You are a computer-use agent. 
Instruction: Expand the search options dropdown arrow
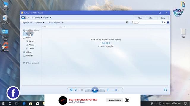pyautogui.click(x=165, y=22)
